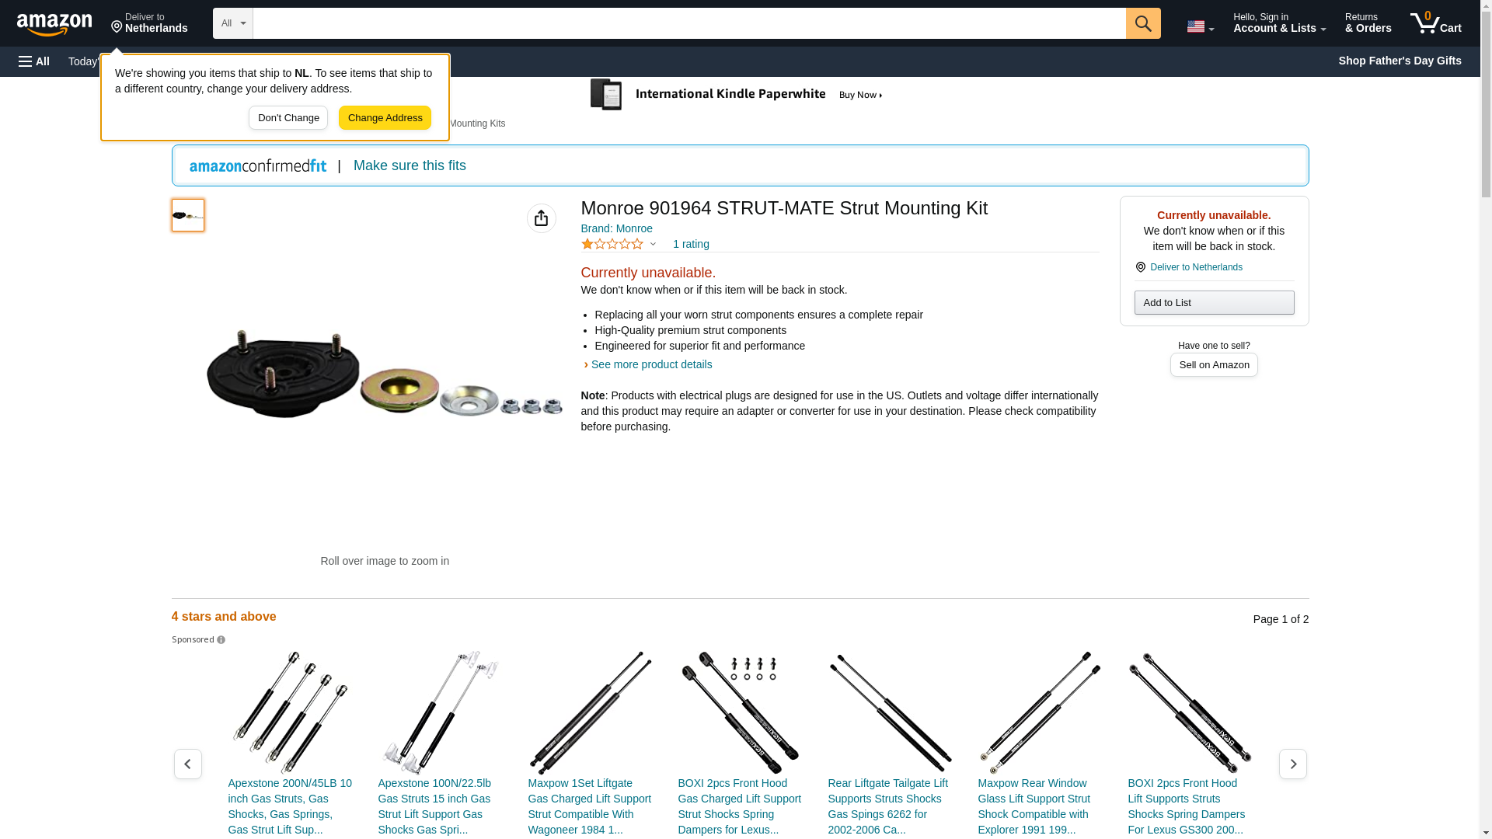
Task: Click Add to List button
Action: (x=1214, y=302)
